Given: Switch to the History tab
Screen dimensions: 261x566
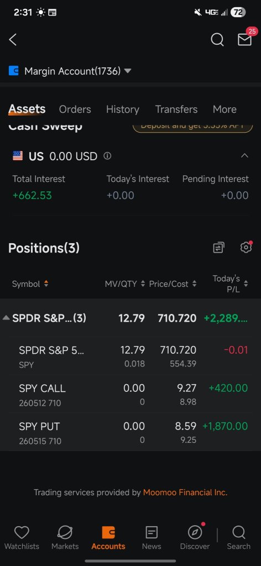Looking at the screenshot, I should pyautogui.click(x=123, y=109).
